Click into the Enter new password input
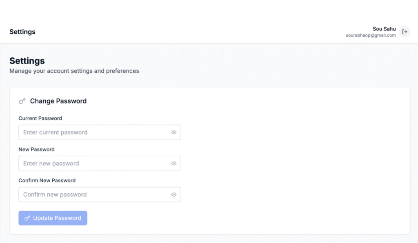Screen dimensions: 418x243 click(94, 164)
